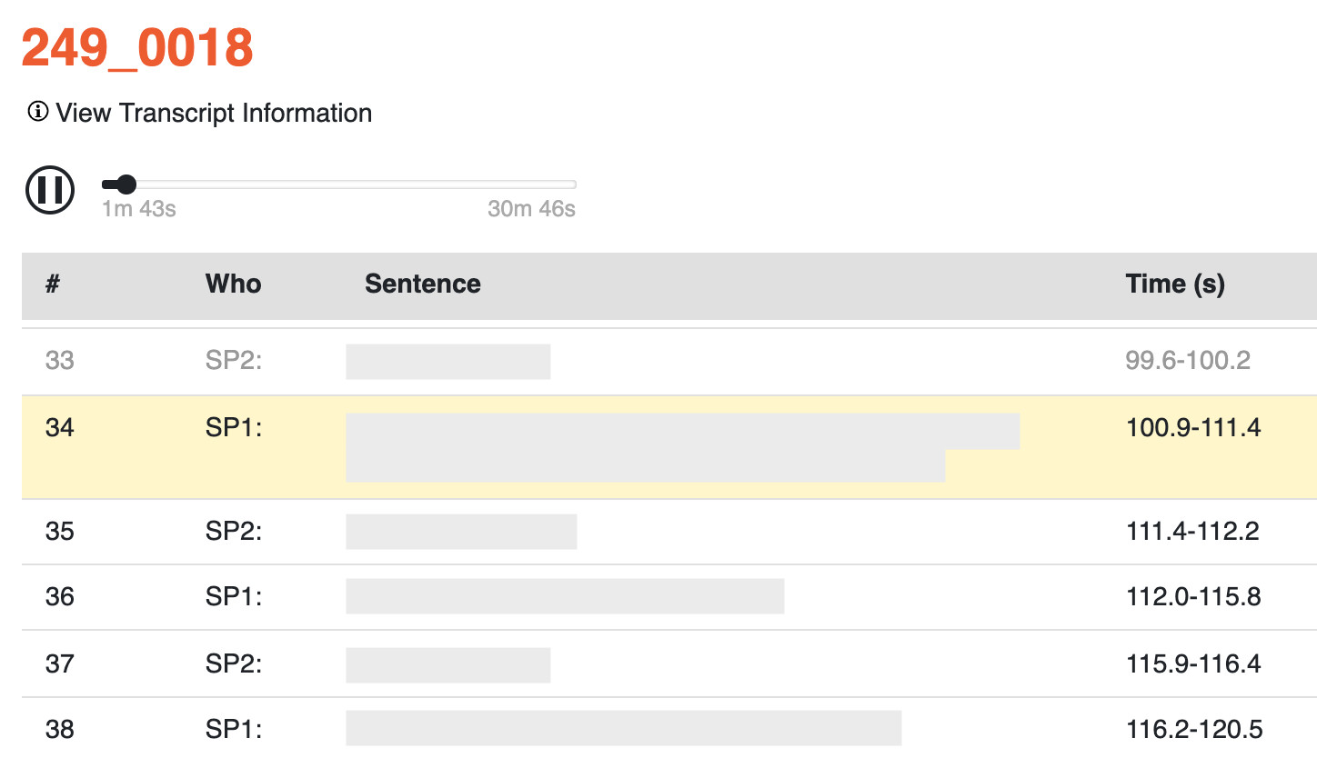The height and width of the screenshot is (758, 1317).
Task: Click the # column header
Action: point(53,284)
